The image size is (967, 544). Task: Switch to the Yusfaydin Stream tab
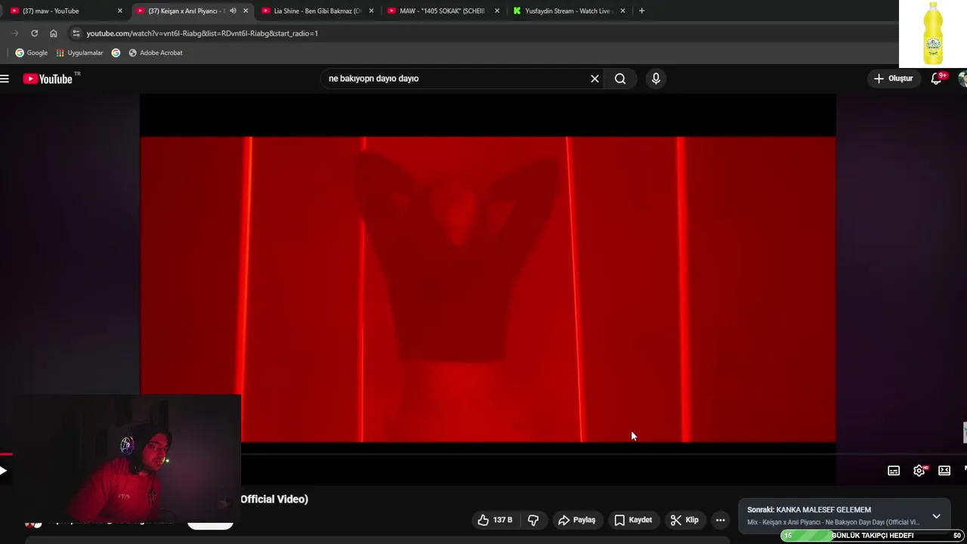(x=567, y=11)
